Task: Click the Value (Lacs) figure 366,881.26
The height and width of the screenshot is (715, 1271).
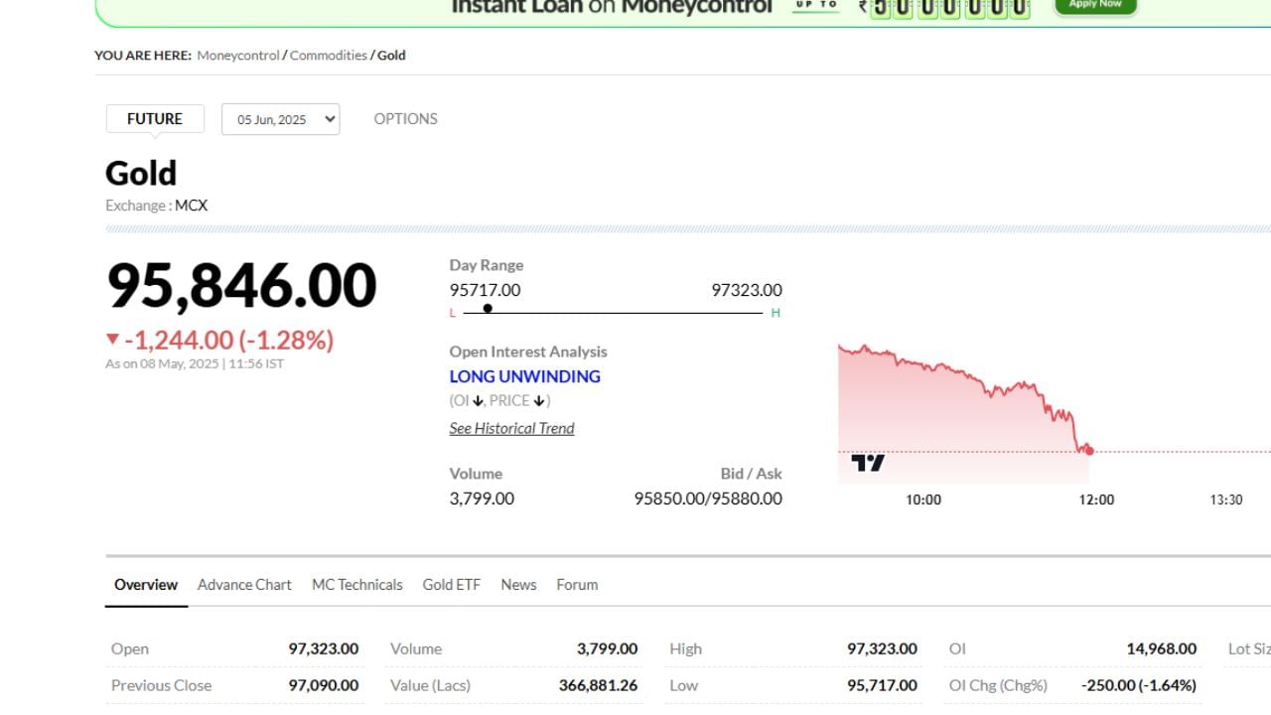Action: point(599,685)
